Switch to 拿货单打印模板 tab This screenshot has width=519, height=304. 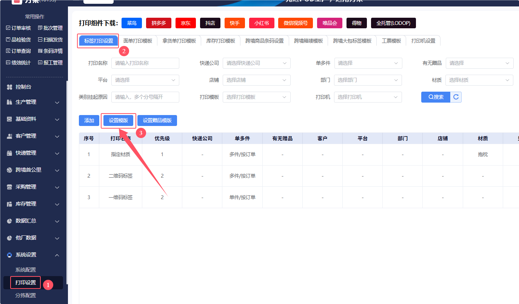click(179, 41)
